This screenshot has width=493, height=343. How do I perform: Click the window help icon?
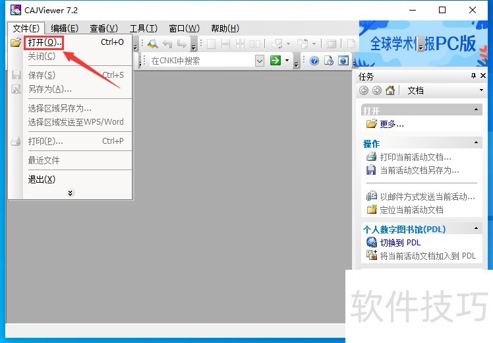click(x=343, y=61)
